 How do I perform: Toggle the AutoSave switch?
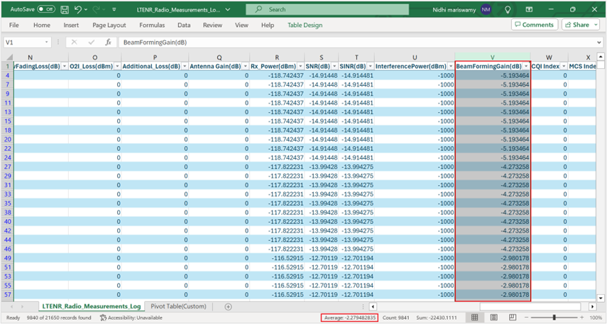[x=46, y=9]
